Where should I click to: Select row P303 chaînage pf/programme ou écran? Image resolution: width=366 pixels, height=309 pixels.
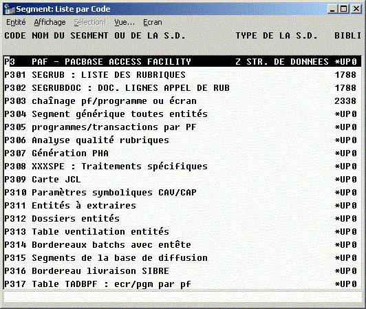click(182, 101)
